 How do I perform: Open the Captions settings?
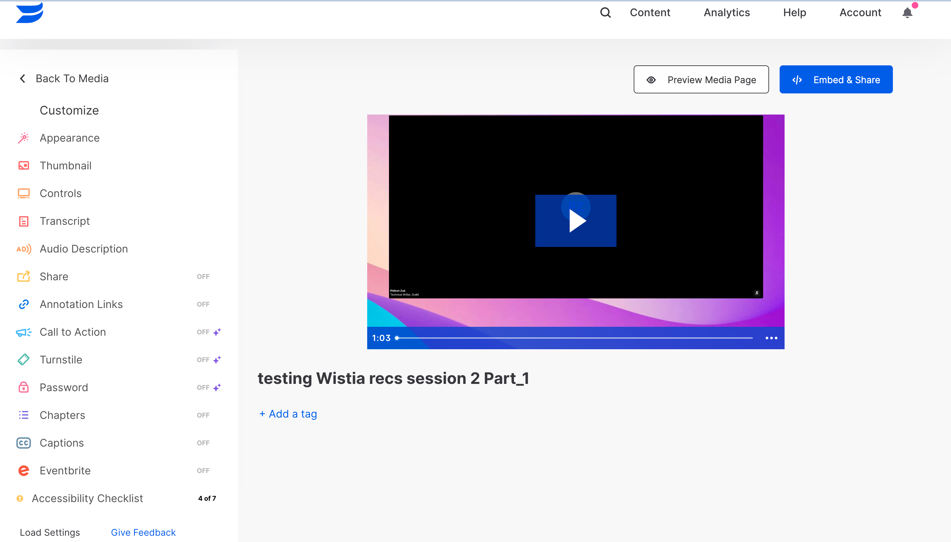pyautogui.click(x=62, y=443)
